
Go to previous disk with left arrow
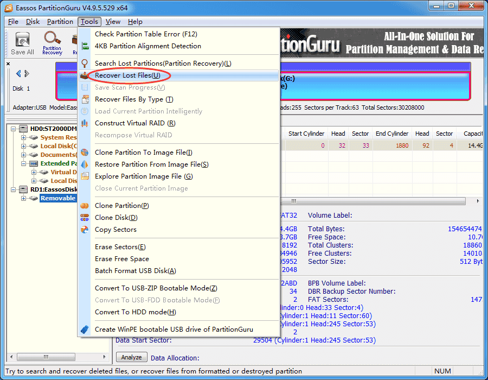point(18,74)
